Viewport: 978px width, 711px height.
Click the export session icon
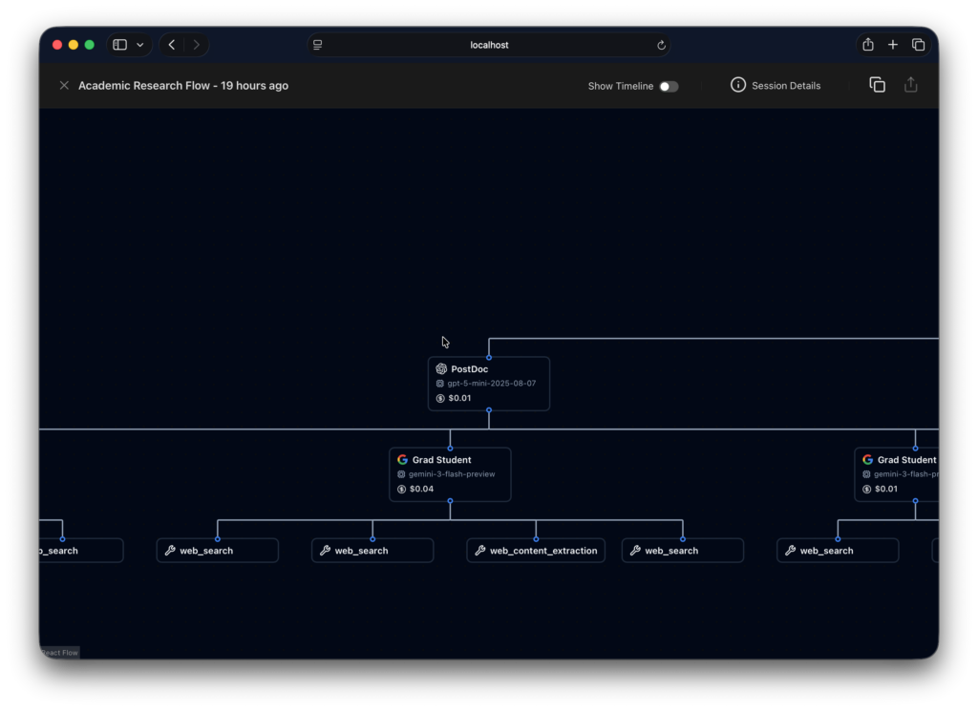910,85
